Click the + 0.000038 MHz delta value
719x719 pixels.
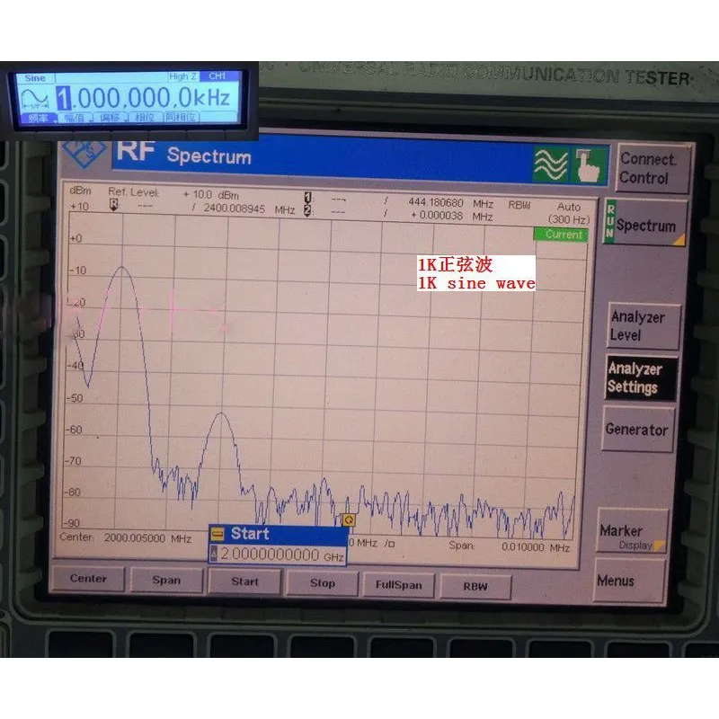click(x=451, y=216)
